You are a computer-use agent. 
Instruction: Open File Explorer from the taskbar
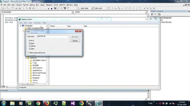click(x=12, y=103)
